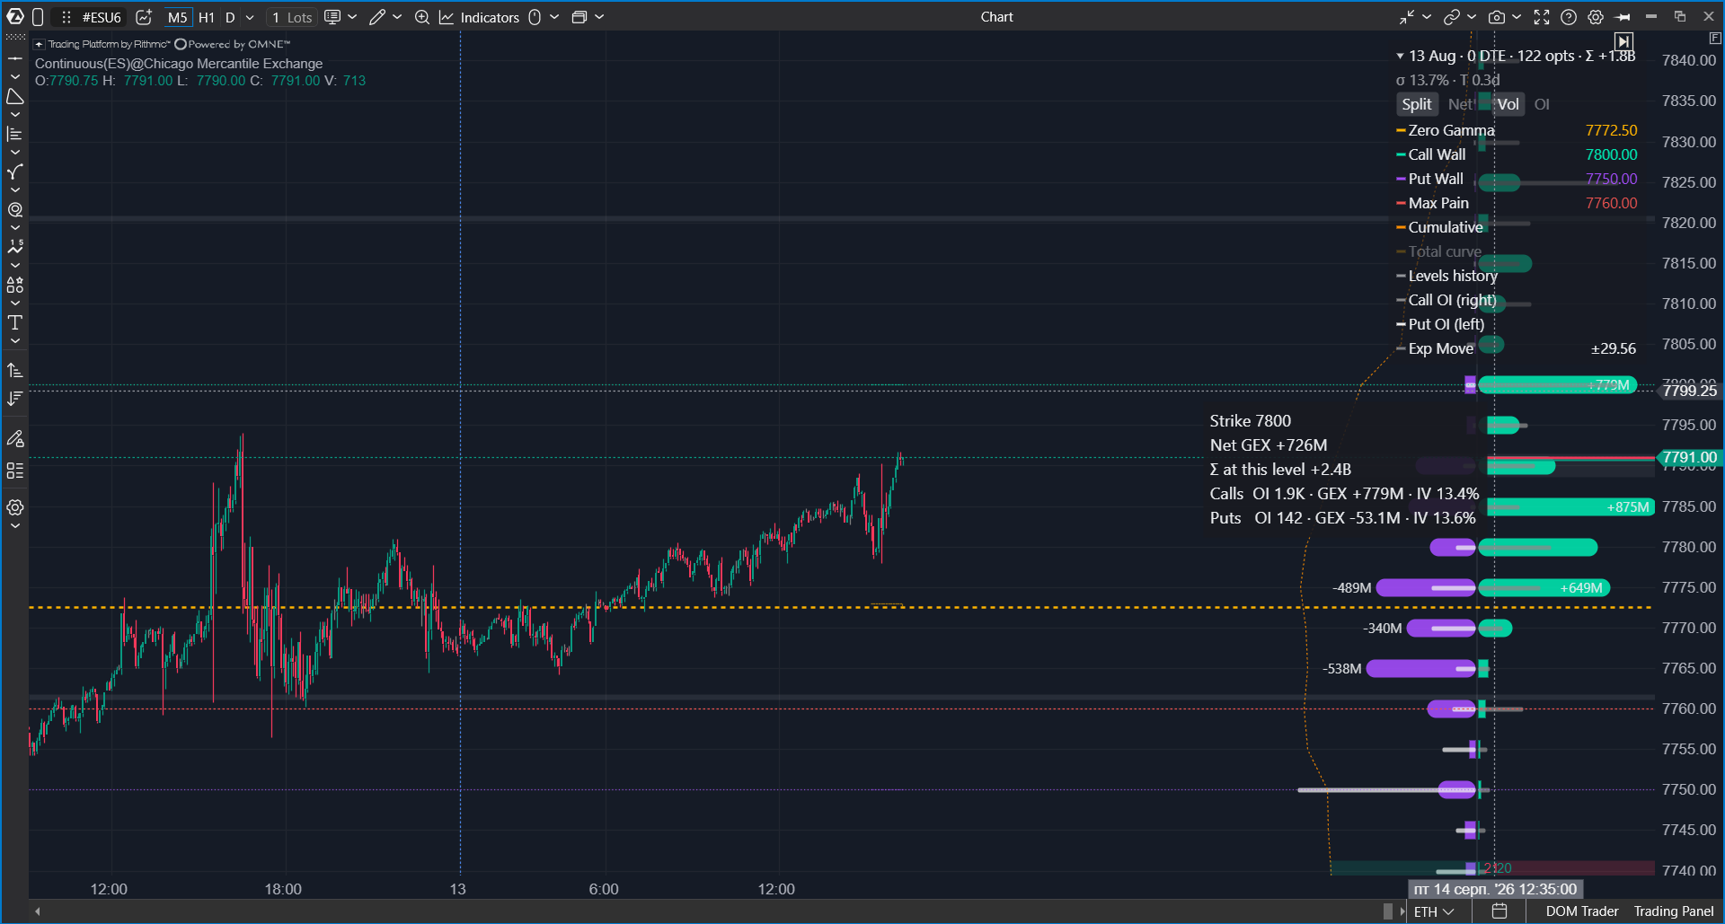Image resolution: width=1725 pixels, height=924 pixels.
Task: Toggle Levels history legend item
Action: (x=1447, y=276)
